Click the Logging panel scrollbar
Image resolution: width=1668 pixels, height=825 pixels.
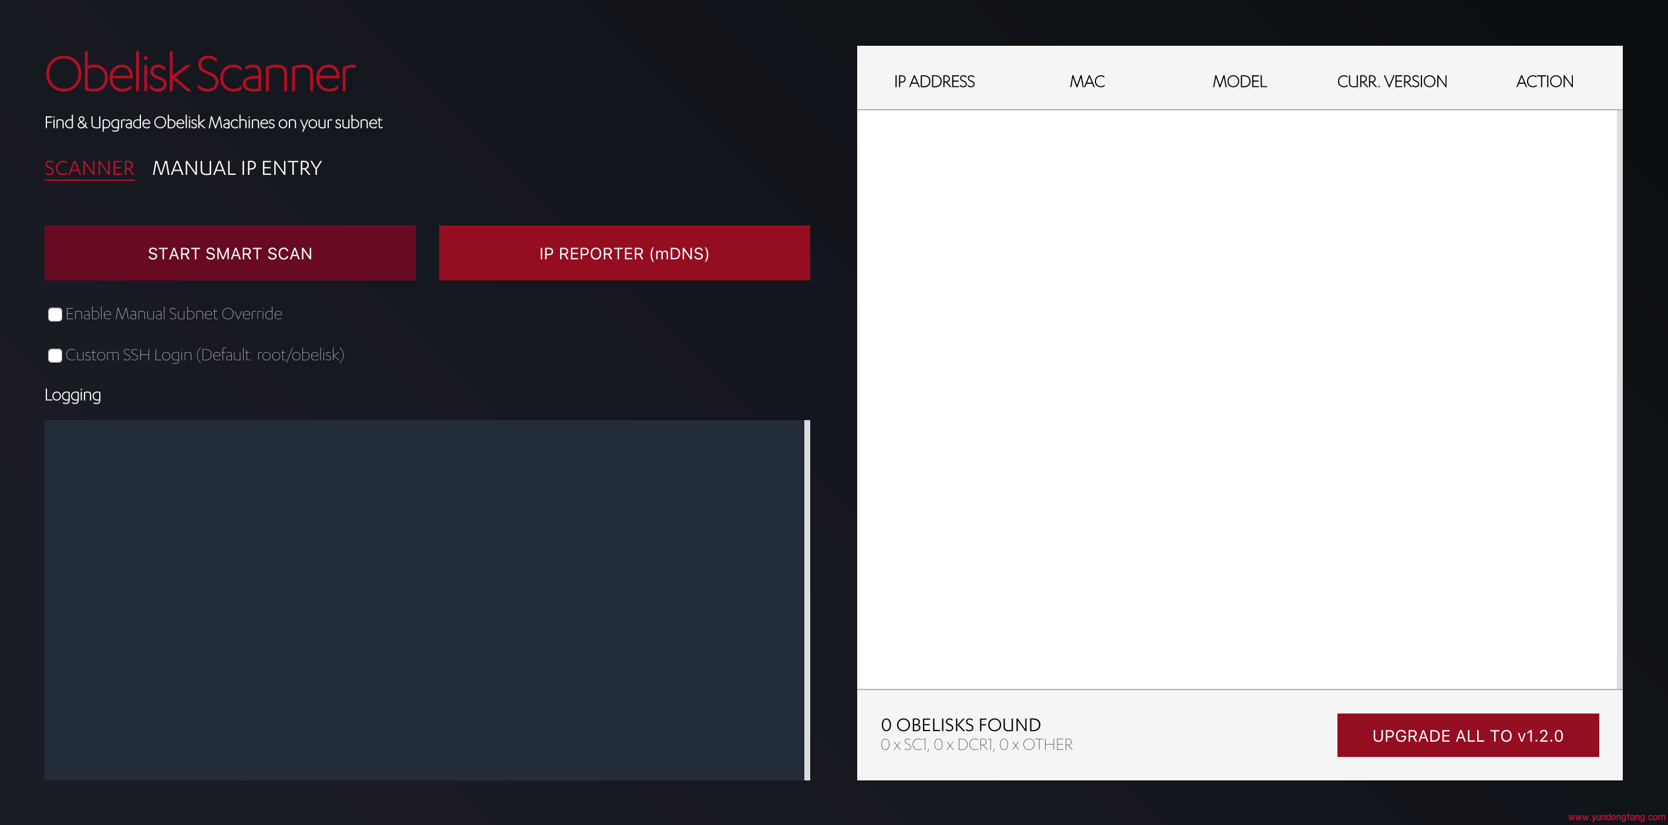pos(807,599)
